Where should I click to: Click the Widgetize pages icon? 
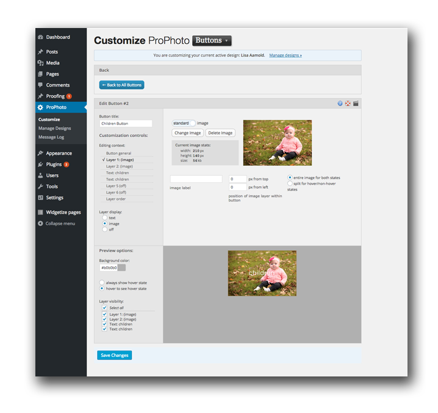pyautogui.click(x=40, y=212)
